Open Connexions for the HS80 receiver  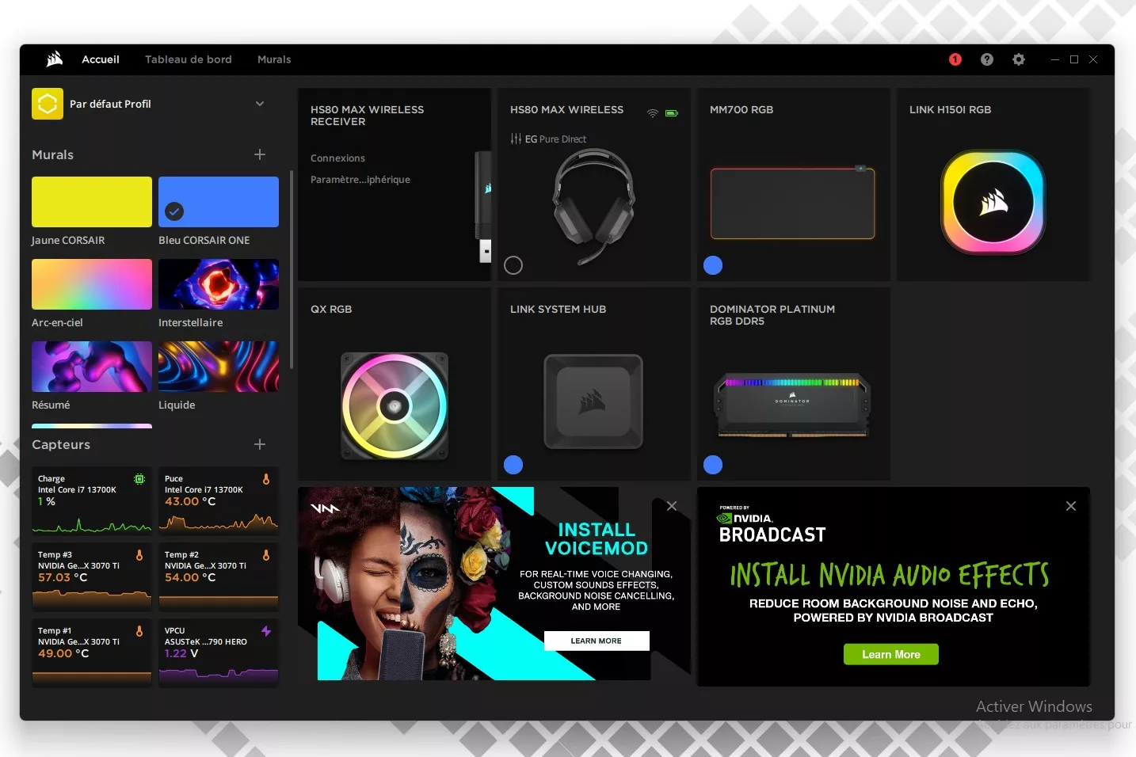pos(337,158)
